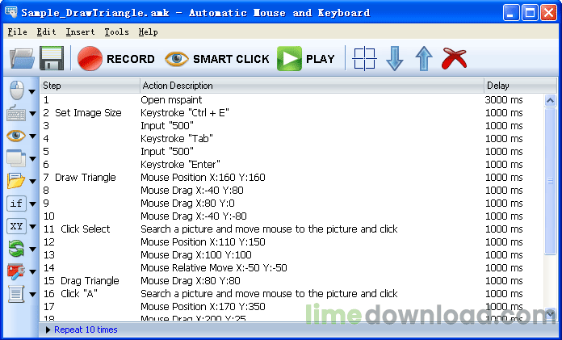Click the eye smart click icon in sidebar
Image resolution: width=562 pixels, height=340 pixels.
[x=16, y=136]
